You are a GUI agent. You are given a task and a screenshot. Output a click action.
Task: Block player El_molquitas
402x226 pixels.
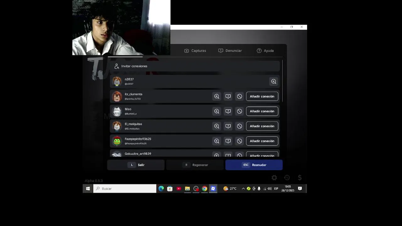click(239, 126)
